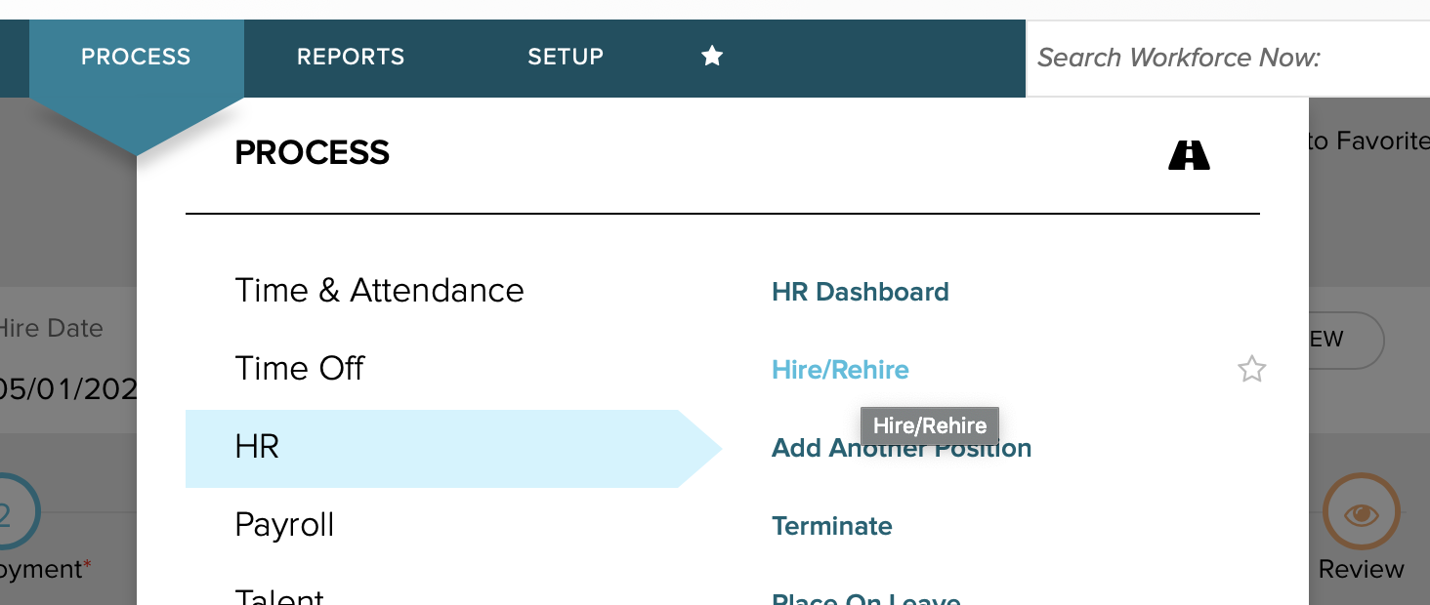Click the Place On Leave link
The width and height of the screenshot is (1430, 605).
pyautogui.click(x=865, y=597)
